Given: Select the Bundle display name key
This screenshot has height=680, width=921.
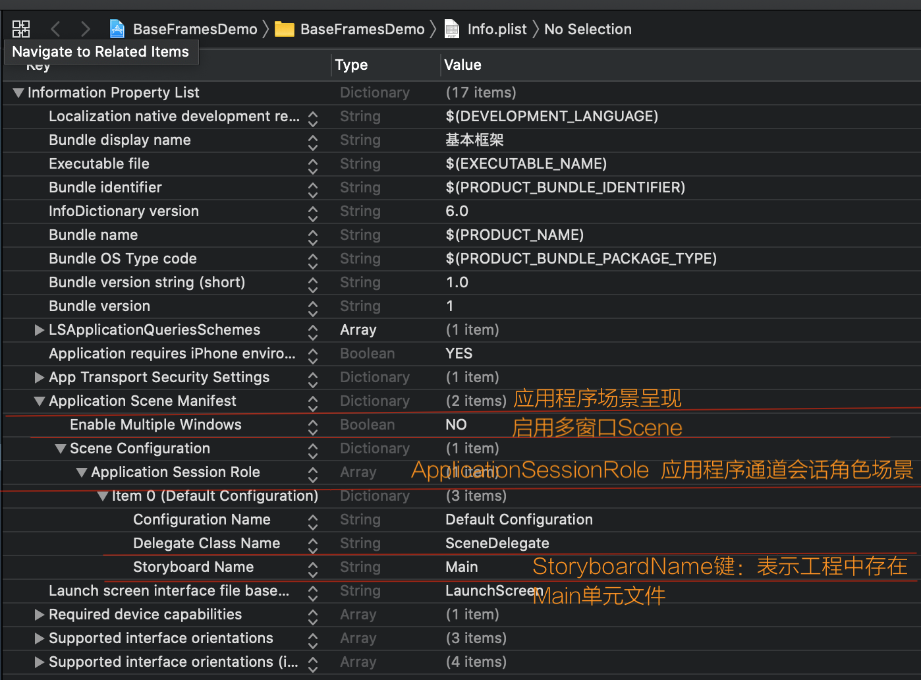Looking at the screenshot, I should 120,140.
